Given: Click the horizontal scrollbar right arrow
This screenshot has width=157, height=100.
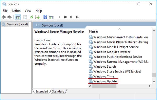Looking at the screenshot, I should (x=150, y=86).
